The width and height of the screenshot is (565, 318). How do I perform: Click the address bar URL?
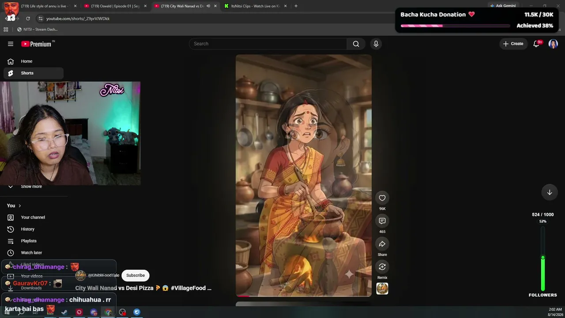(x=78, y=19)
